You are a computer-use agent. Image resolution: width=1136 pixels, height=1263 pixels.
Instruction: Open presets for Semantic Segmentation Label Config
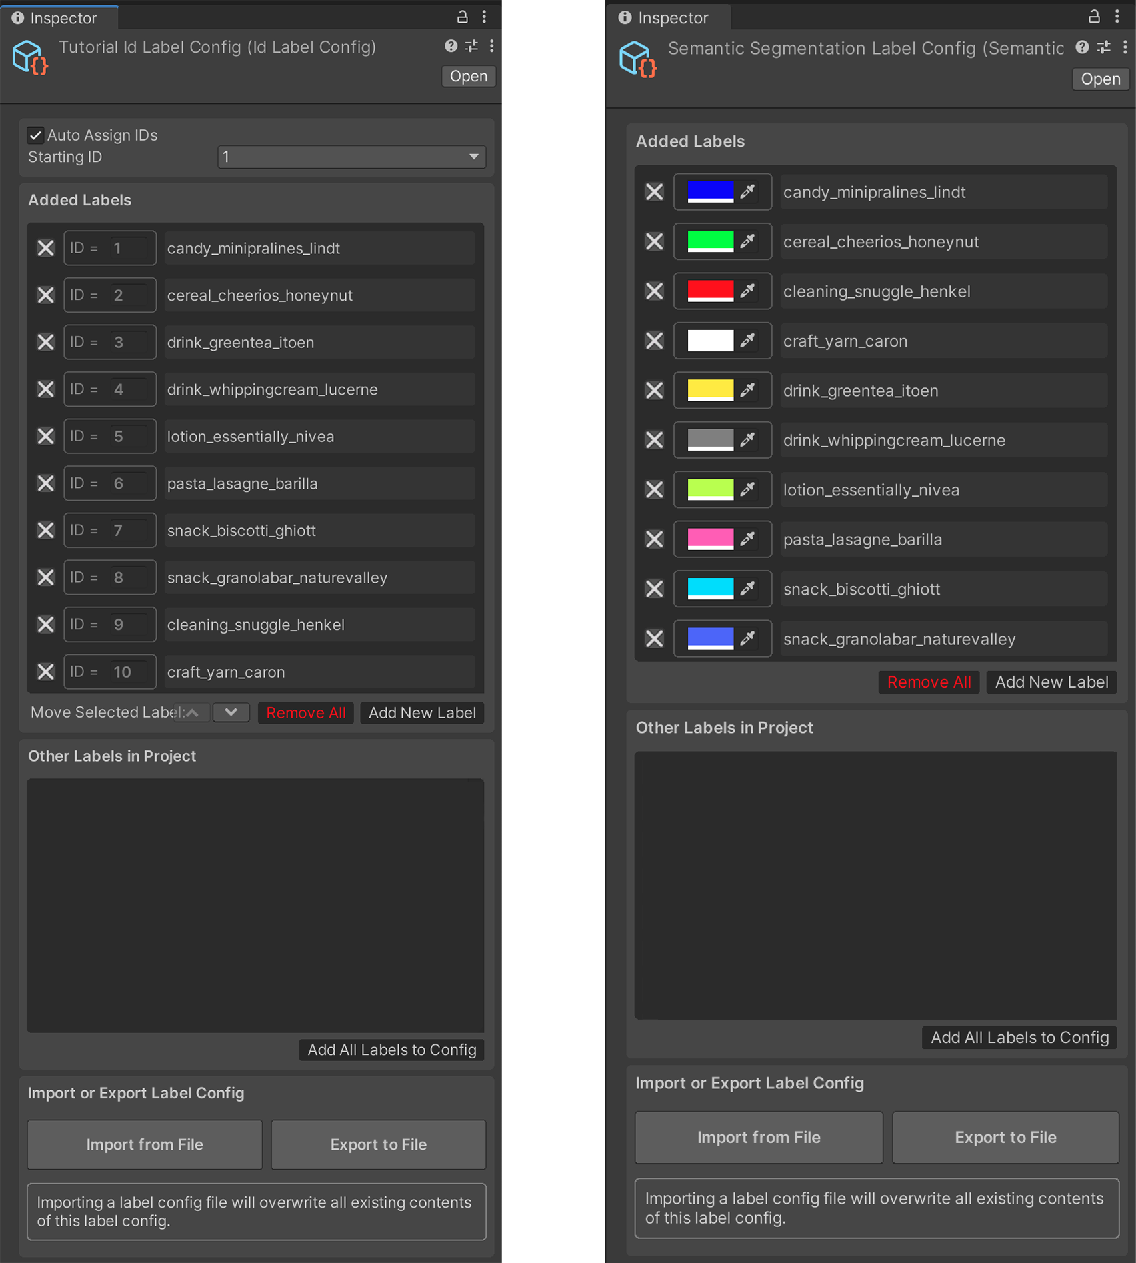click(1104, 47)
